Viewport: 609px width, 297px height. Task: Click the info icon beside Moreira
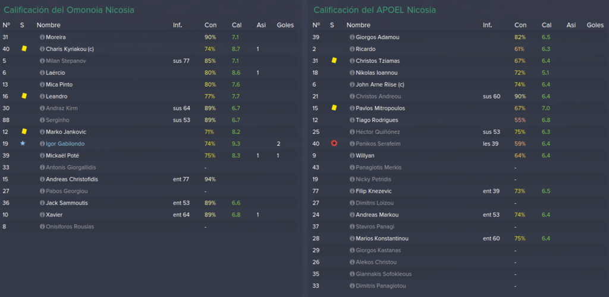coord(42,37)
